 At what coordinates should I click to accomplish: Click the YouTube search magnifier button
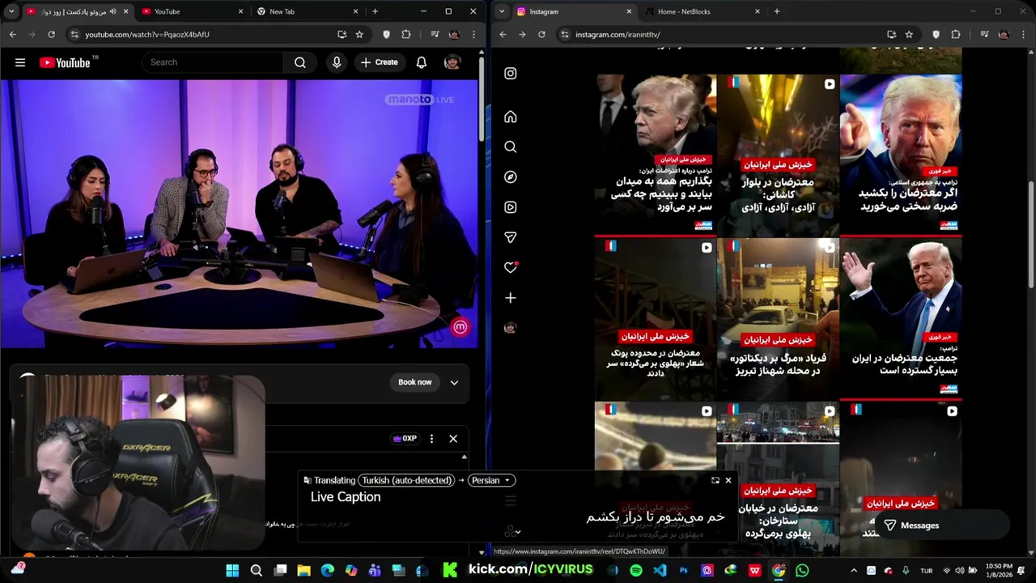point(300,62)
